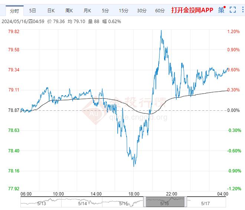
Task: Click the highlighted 5/16 range slider
Action: click(164, 203)
